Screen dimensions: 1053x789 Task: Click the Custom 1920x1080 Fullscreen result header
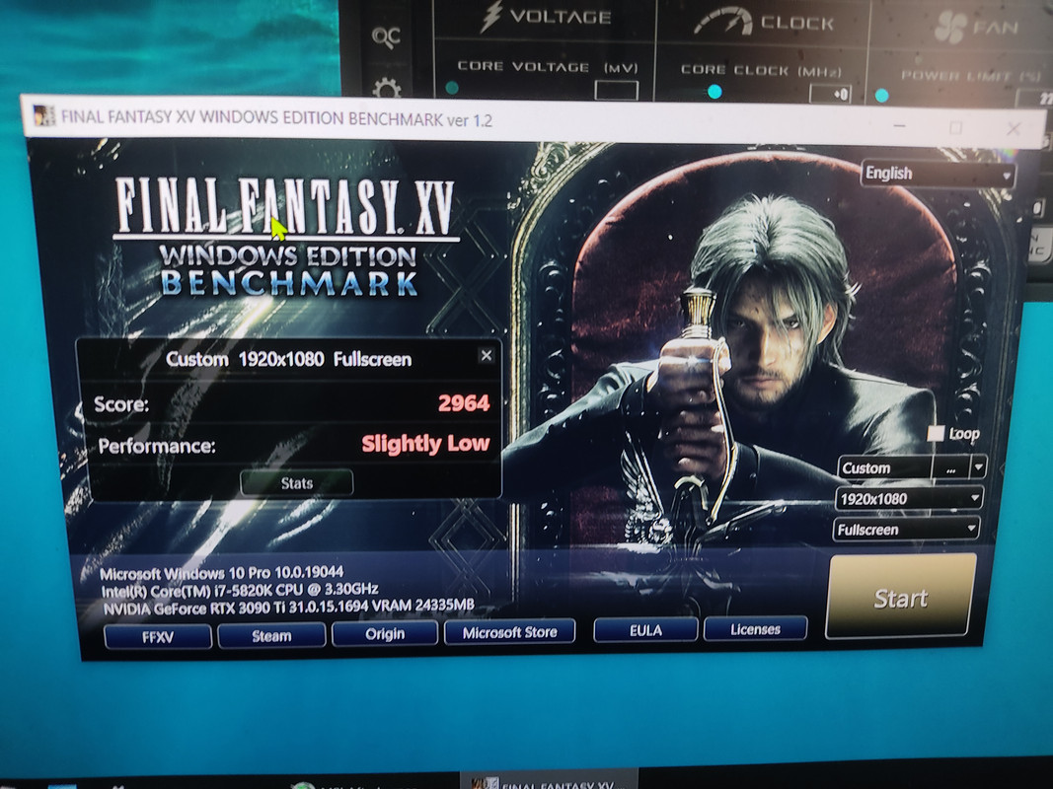(289, 360)
